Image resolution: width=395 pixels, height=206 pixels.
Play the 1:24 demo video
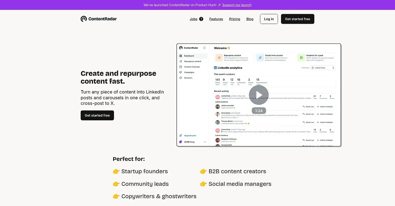tap(259, 95)
